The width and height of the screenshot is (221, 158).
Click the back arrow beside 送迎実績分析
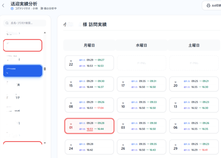coord(4,5)
